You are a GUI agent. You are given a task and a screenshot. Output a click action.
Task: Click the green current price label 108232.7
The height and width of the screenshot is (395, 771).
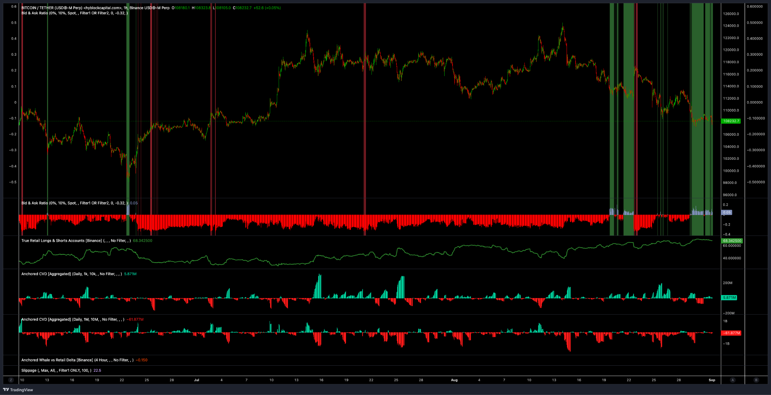pos(730,121)
